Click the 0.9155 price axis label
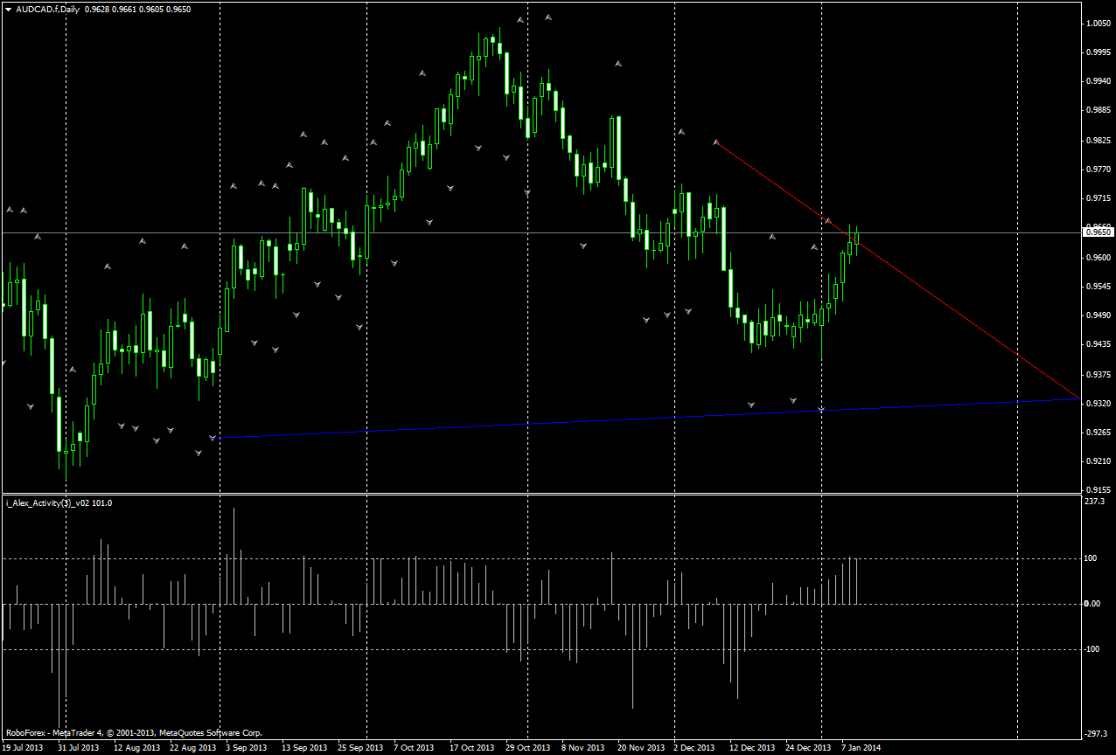 [x=1098, y=490]
